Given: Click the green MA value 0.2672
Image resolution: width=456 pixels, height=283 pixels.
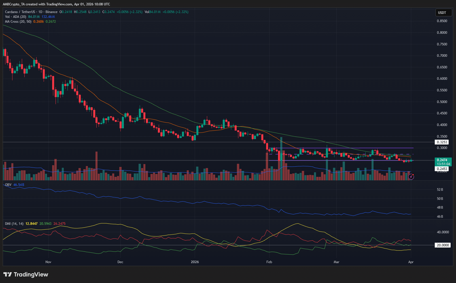Looking at the screenshot, I should (x=51, y=22).
